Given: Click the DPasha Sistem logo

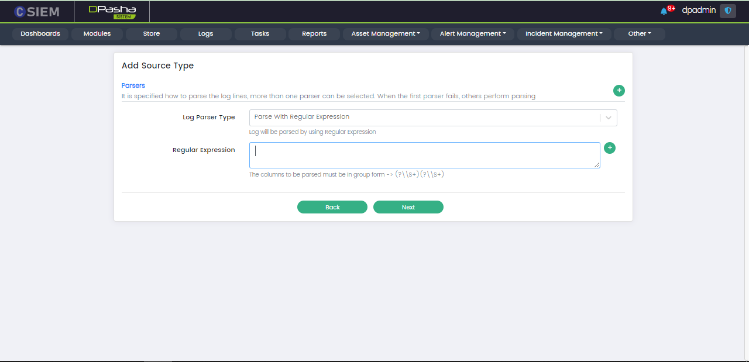Looking at the screenshot, I should (x=112, y=12).
